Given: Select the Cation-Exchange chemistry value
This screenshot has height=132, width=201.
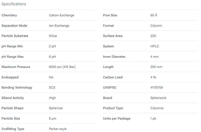Looking at the screenshot, I should 62,15.
